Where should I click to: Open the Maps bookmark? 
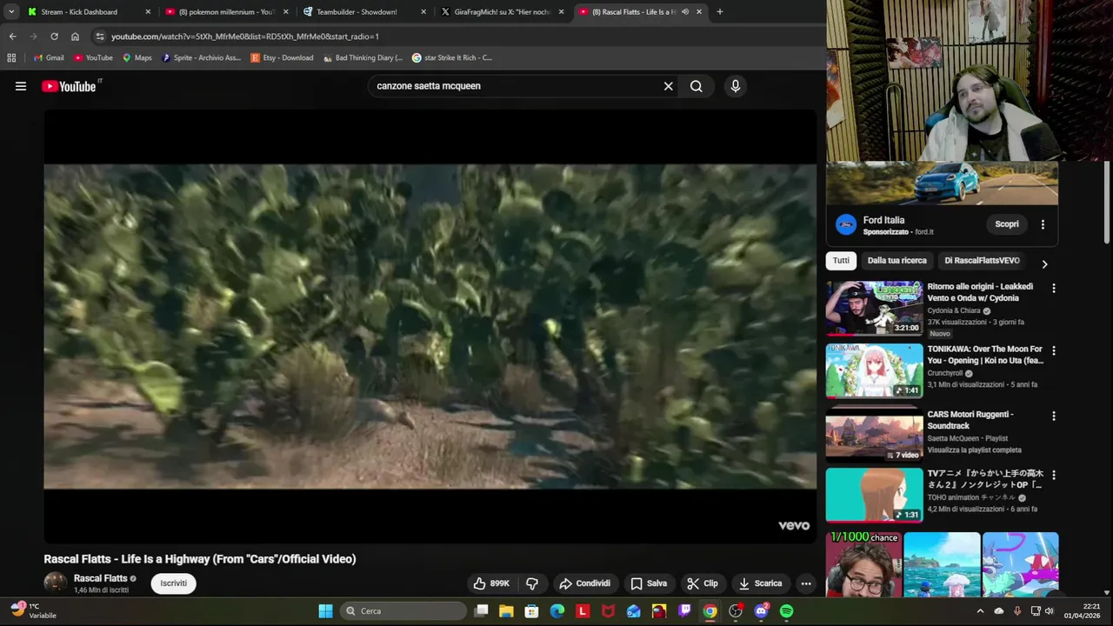tap(137, 58)
